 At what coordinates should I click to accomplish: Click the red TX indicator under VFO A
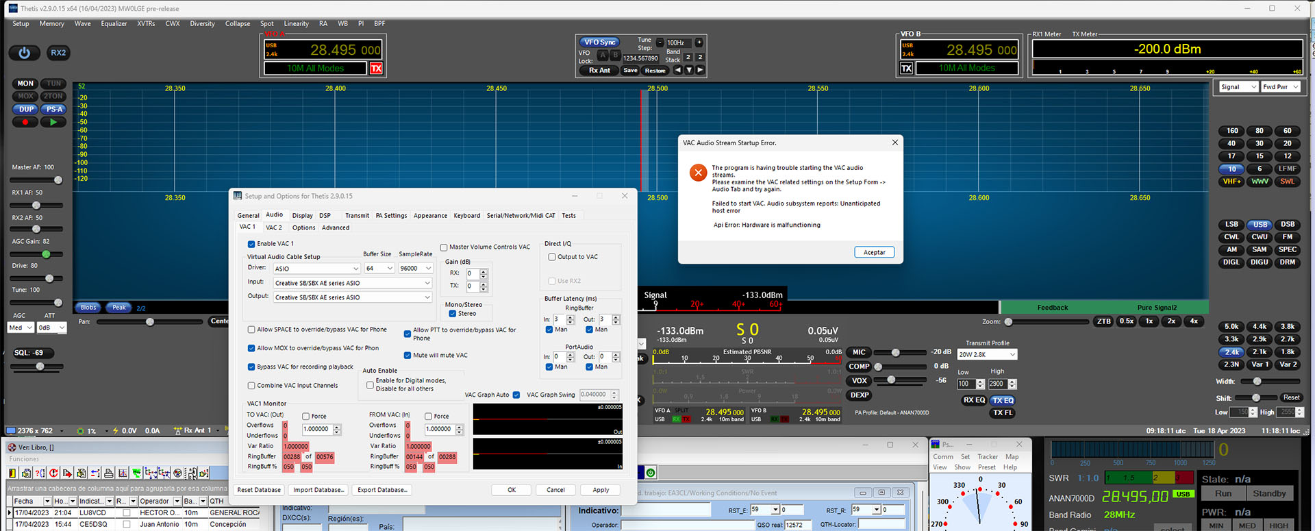(376, 69)
